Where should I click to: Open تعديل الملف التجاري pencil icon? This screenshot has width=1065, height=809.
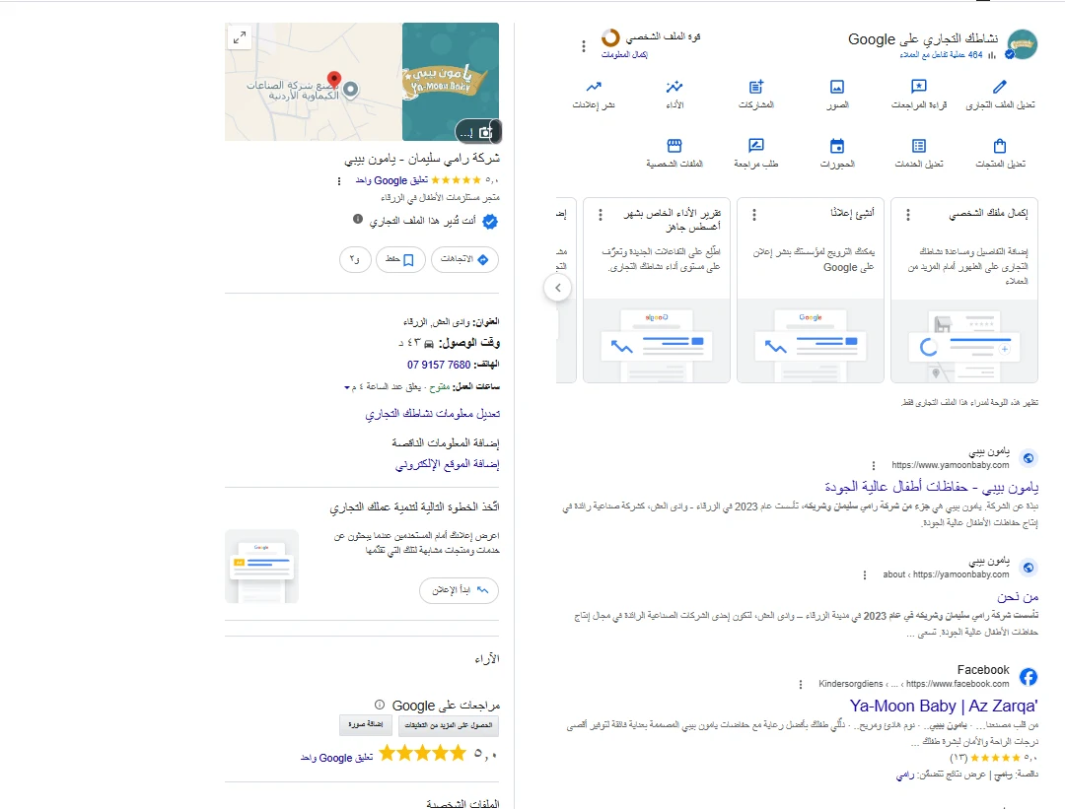click(1000, 87)
